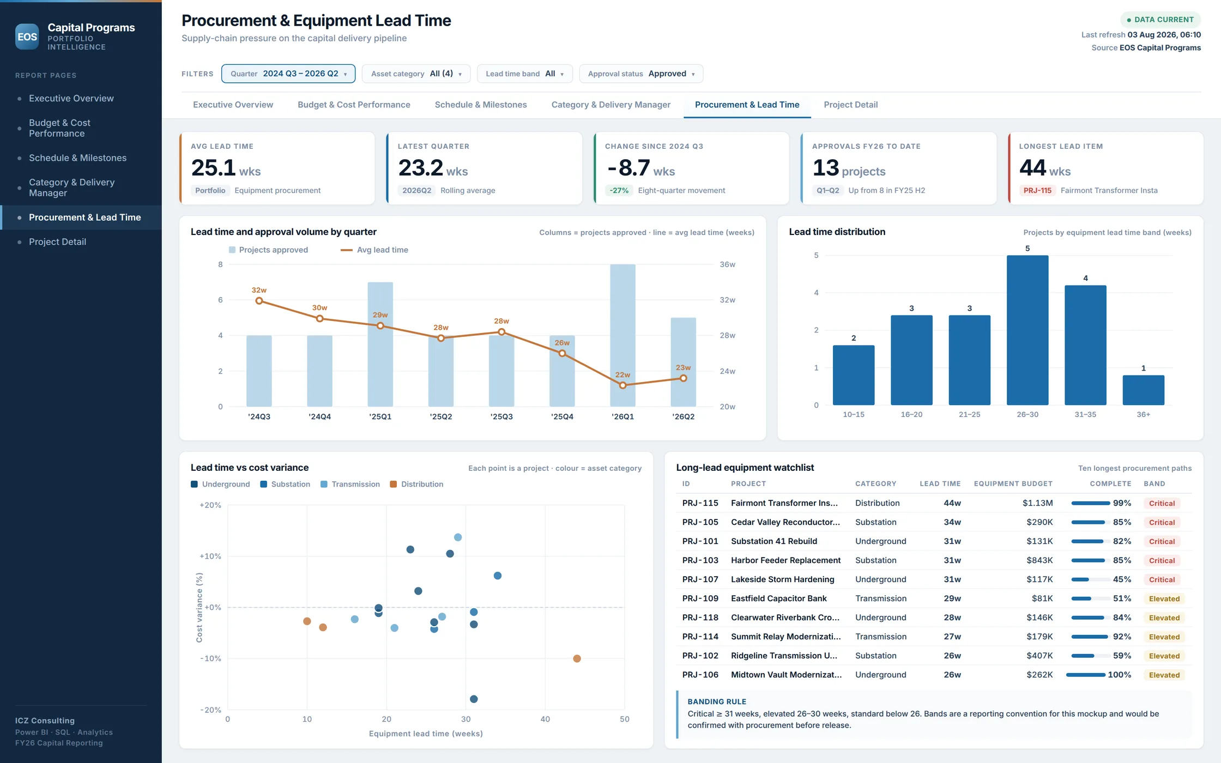
Task: Click the PRJ-106 ID cell
Action: click(700, 675)
